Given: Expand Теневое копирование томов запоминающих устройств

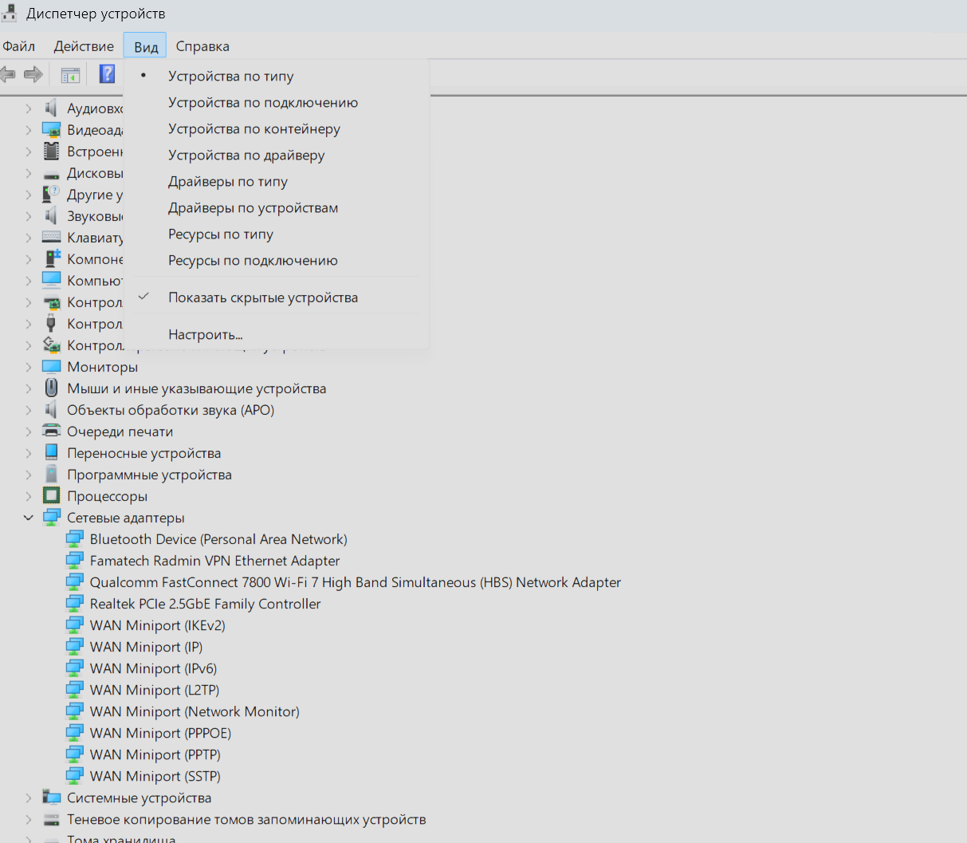Looking at the screenshot, I should [x=29, y=819].
